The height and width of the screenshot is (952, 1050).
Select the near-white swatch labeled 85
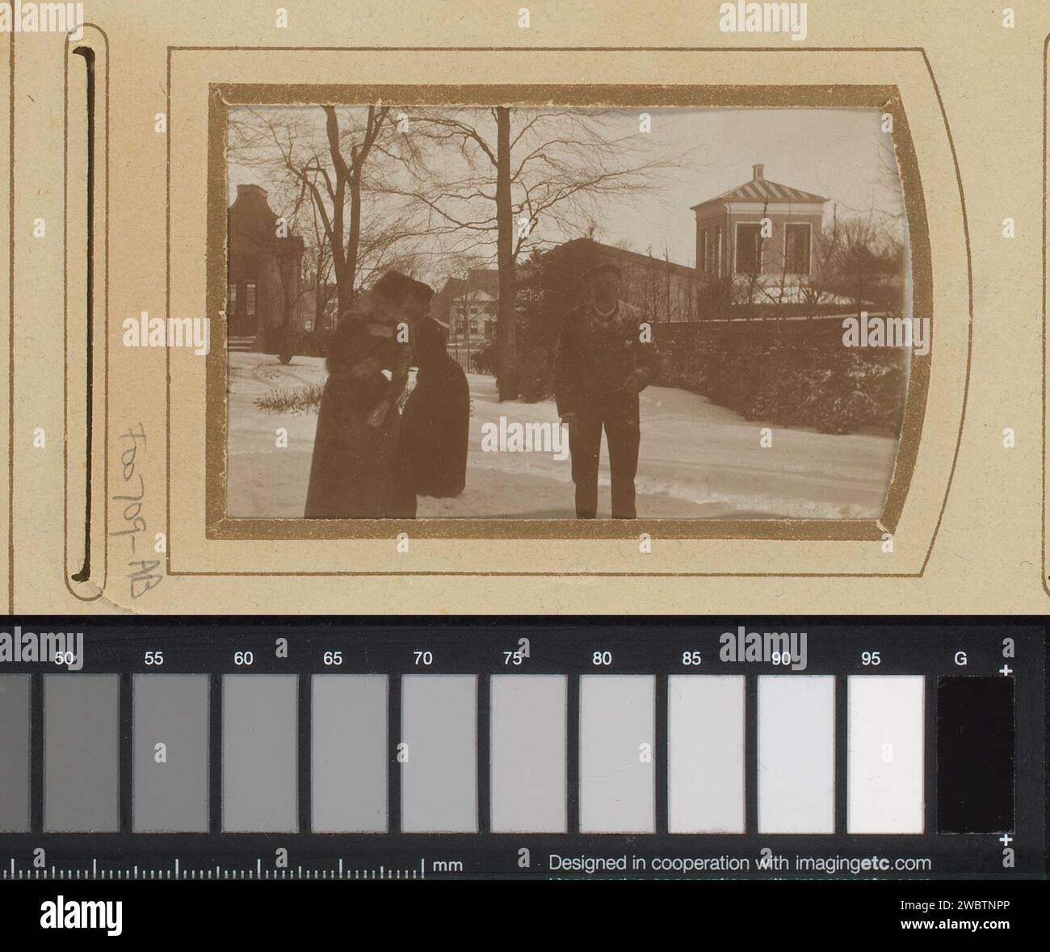tap(707, 753)
